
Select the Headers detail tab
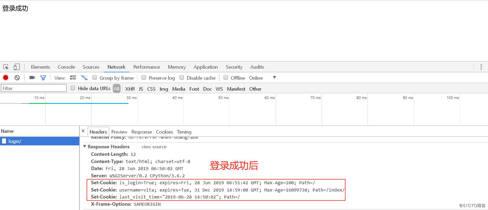pyautogui.click(x=98, y=132)
